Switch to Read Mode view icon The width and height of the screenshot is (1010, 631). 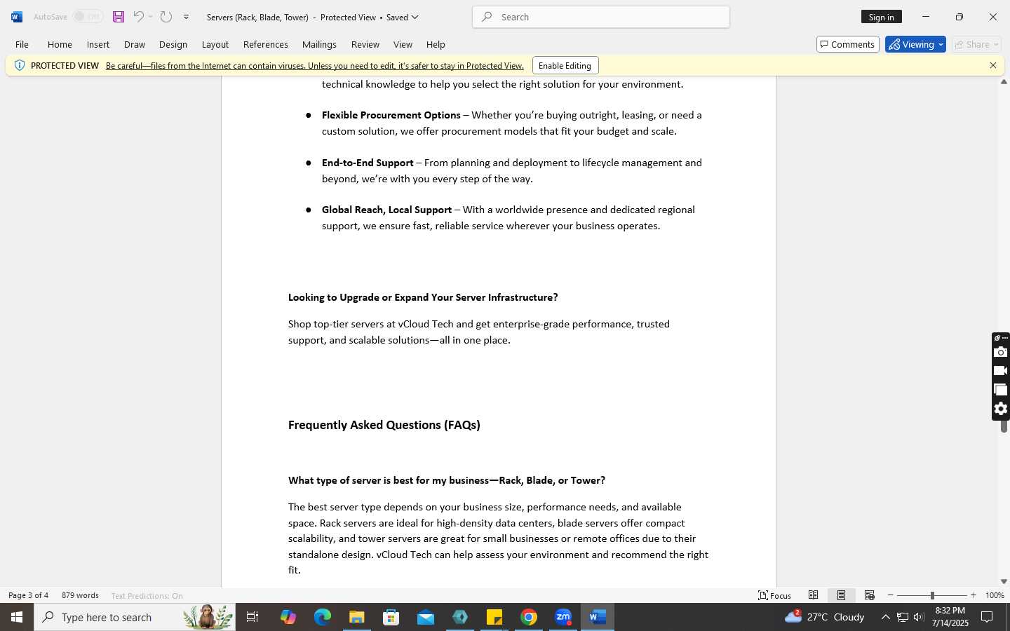(814, 595)
